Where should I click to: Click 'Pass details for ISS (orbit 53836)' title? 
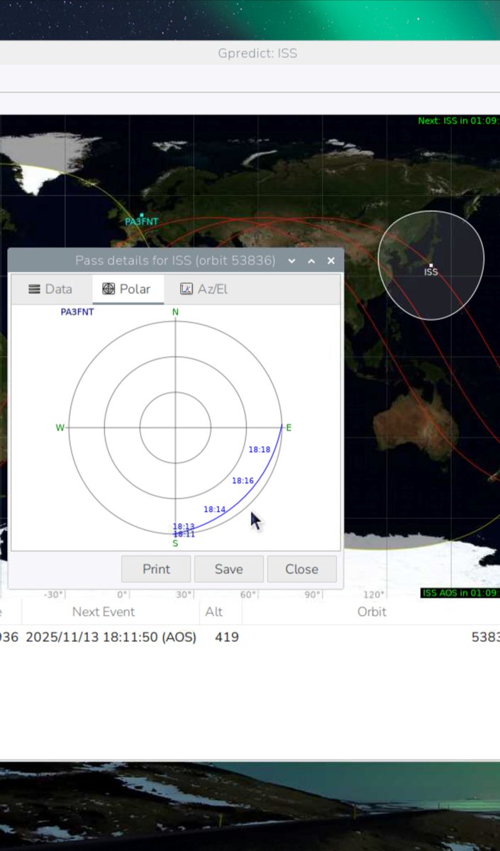[x=175, y=260]
